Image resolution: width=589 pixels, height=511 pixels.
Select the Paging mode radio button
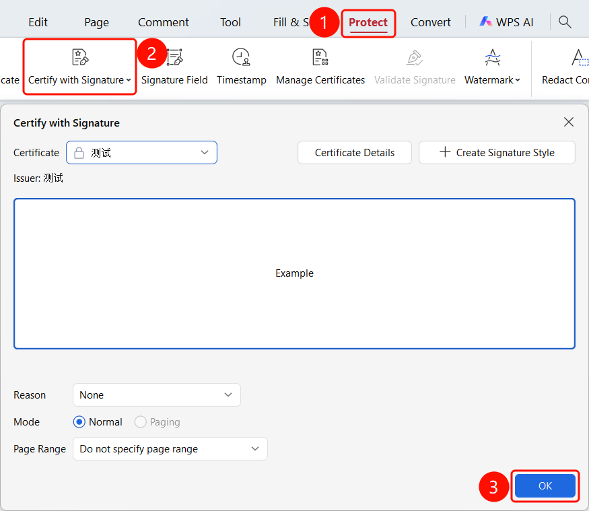point(141,422)
